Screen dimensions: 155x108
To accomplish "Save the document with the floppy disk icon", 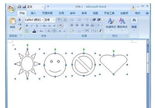I will 24,7.
